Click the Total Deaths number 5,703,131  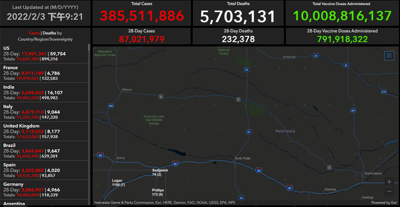pos(238,16)
